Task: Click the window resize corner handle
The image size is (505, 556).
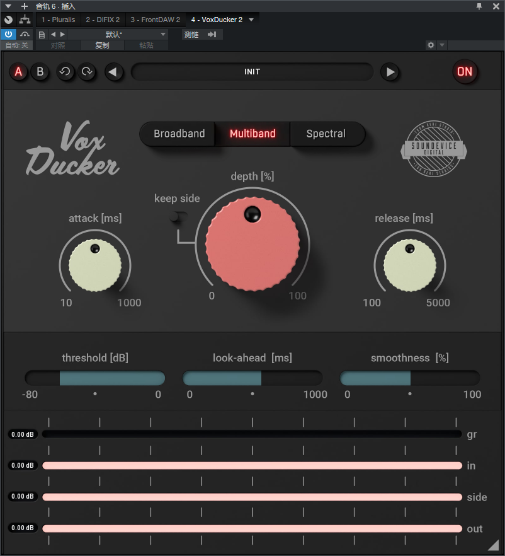Action: [x=494, y=545]
